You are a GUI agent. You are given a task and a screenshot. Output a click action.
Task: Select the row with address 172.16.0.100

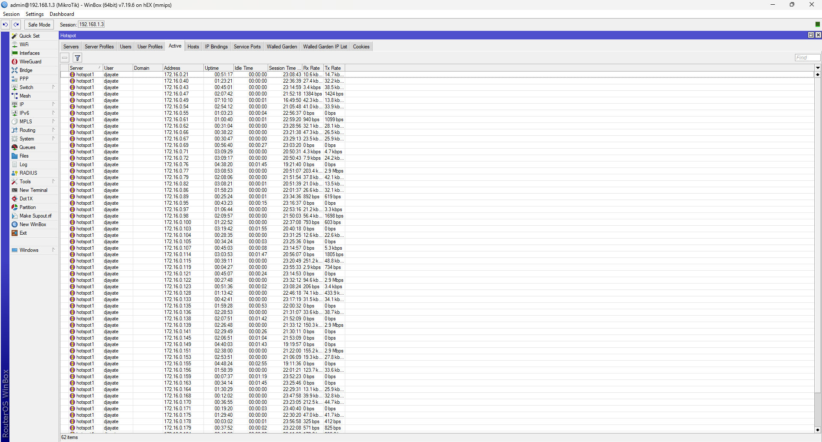click(437, 222)
